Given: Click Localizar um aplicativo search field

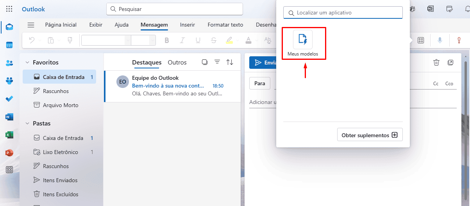Looking at the screenshot, I should [x=343, y=13].
